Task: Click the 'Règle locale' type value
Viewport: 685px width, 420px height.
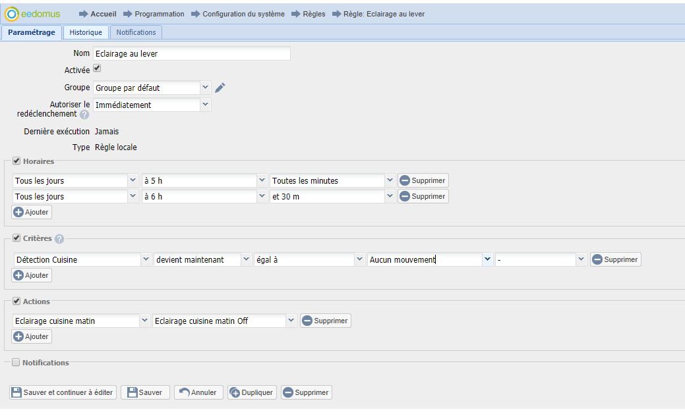Action: coord(116,147)
